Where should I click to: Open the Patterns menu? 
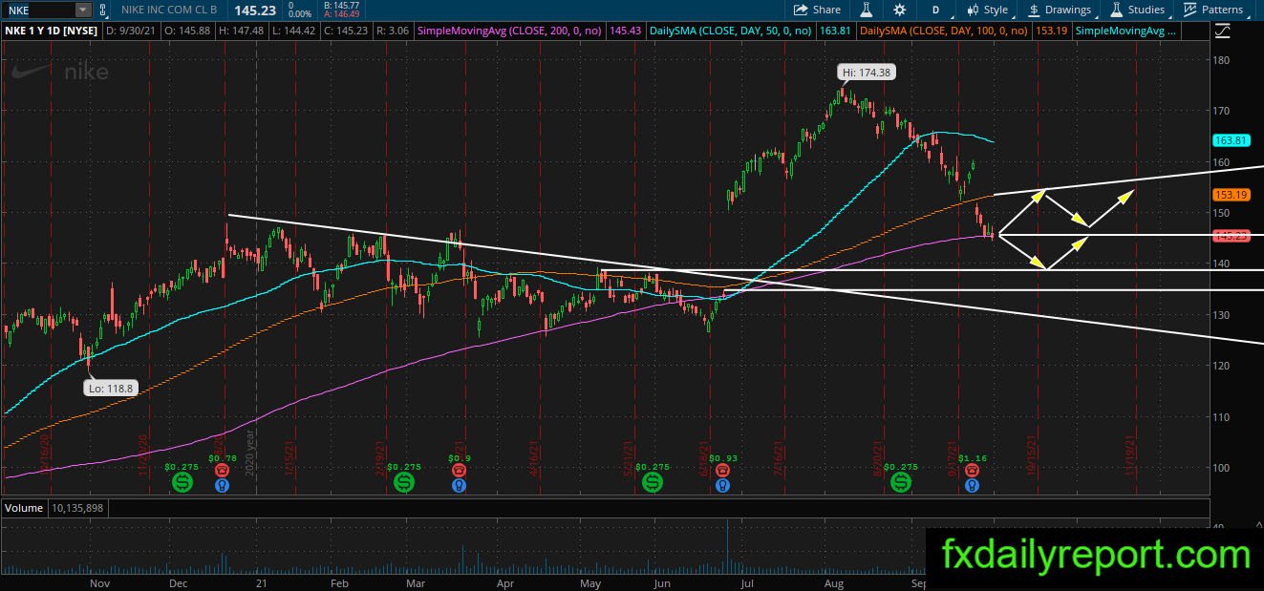click(x=1212, y=10)
